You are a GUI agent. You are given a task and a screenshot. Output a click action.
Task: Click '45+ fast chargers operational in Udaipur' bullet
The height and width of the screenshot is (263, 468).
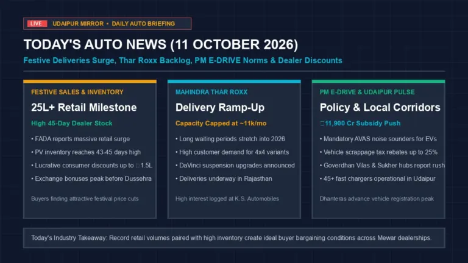point(378,178)
